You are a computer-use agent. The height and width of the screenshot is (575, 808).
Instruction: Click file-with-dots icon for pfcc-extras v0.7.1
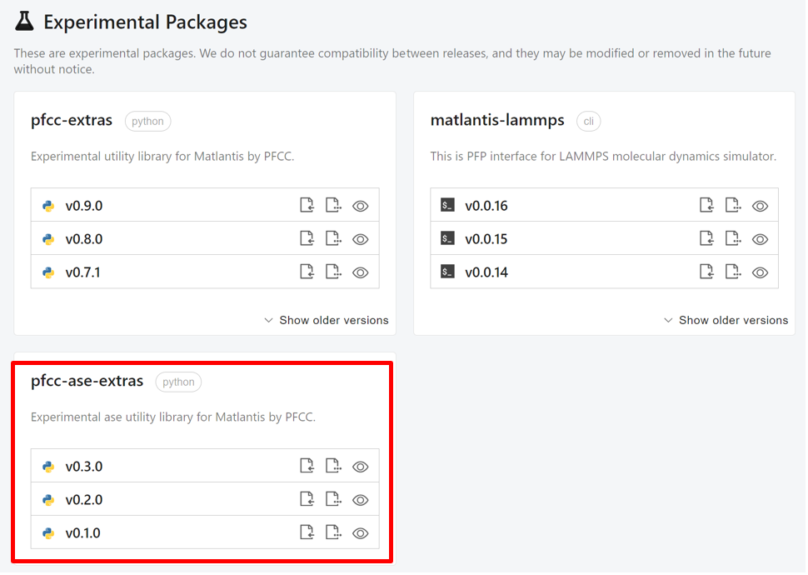(333, 272)
